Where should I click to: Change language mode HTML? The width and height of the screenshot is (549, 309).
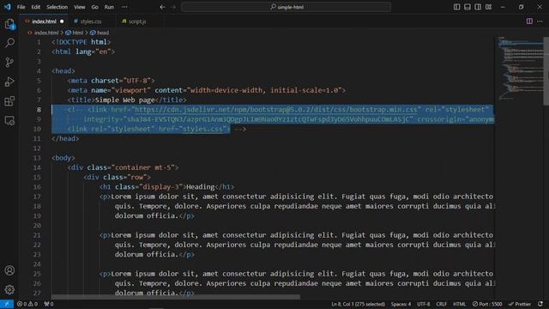(x=460, y=304)
